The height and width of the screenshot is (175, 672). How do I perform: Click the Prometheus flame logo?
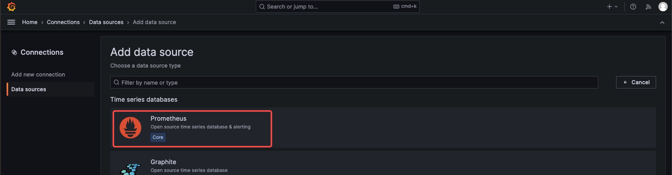130,128
